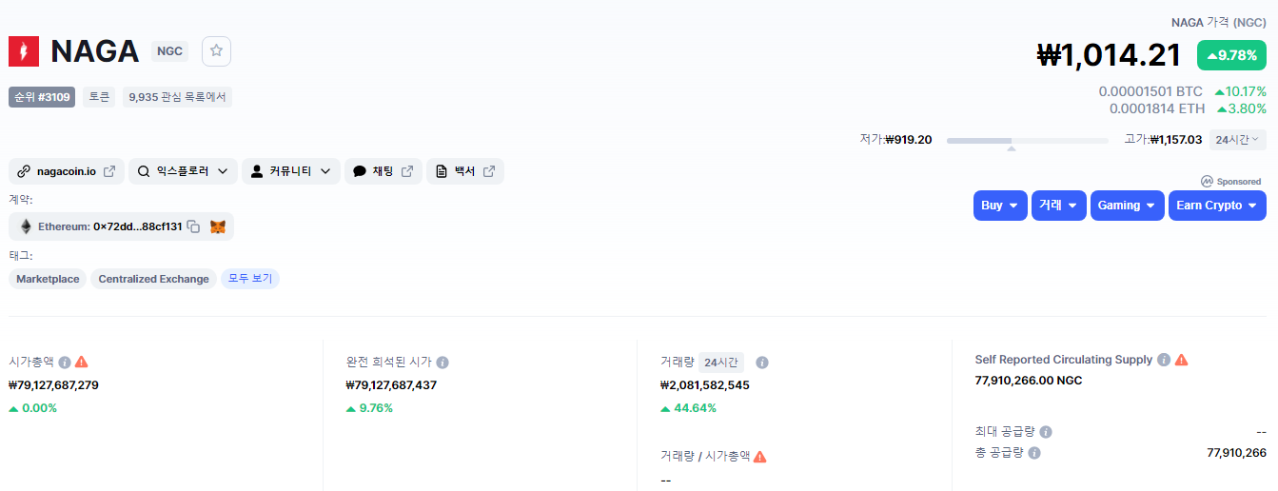Expand the 커뮤니티 dropdown

[290, 171]
